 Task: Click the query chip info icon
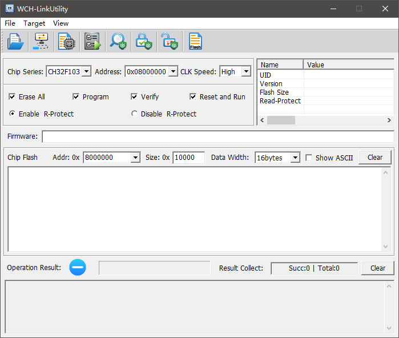[67, 41]
